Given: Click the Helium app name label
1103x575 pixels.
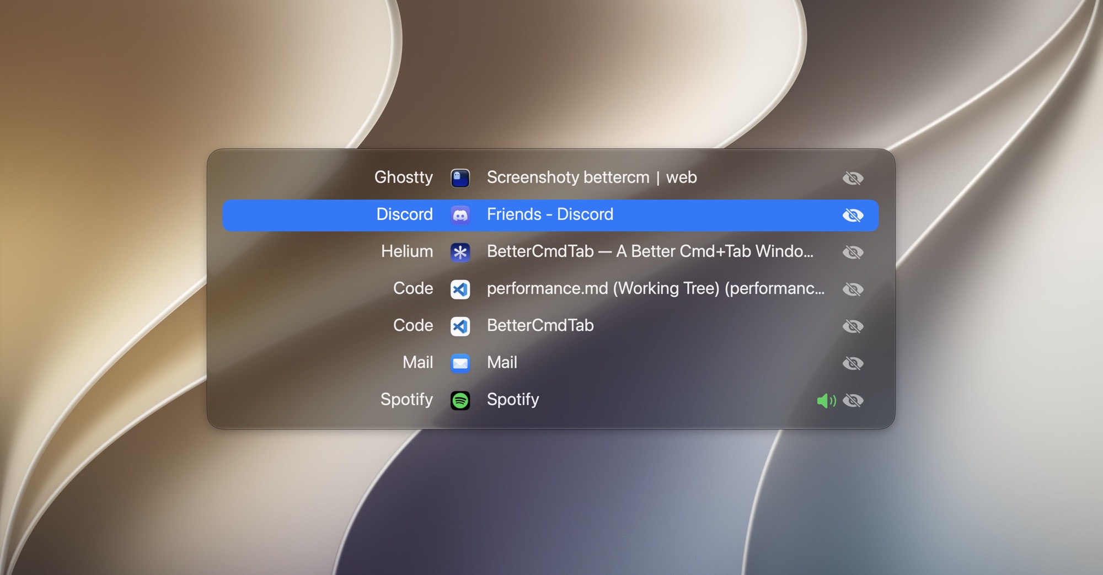Looking at the screenshot, I should 407,251.
